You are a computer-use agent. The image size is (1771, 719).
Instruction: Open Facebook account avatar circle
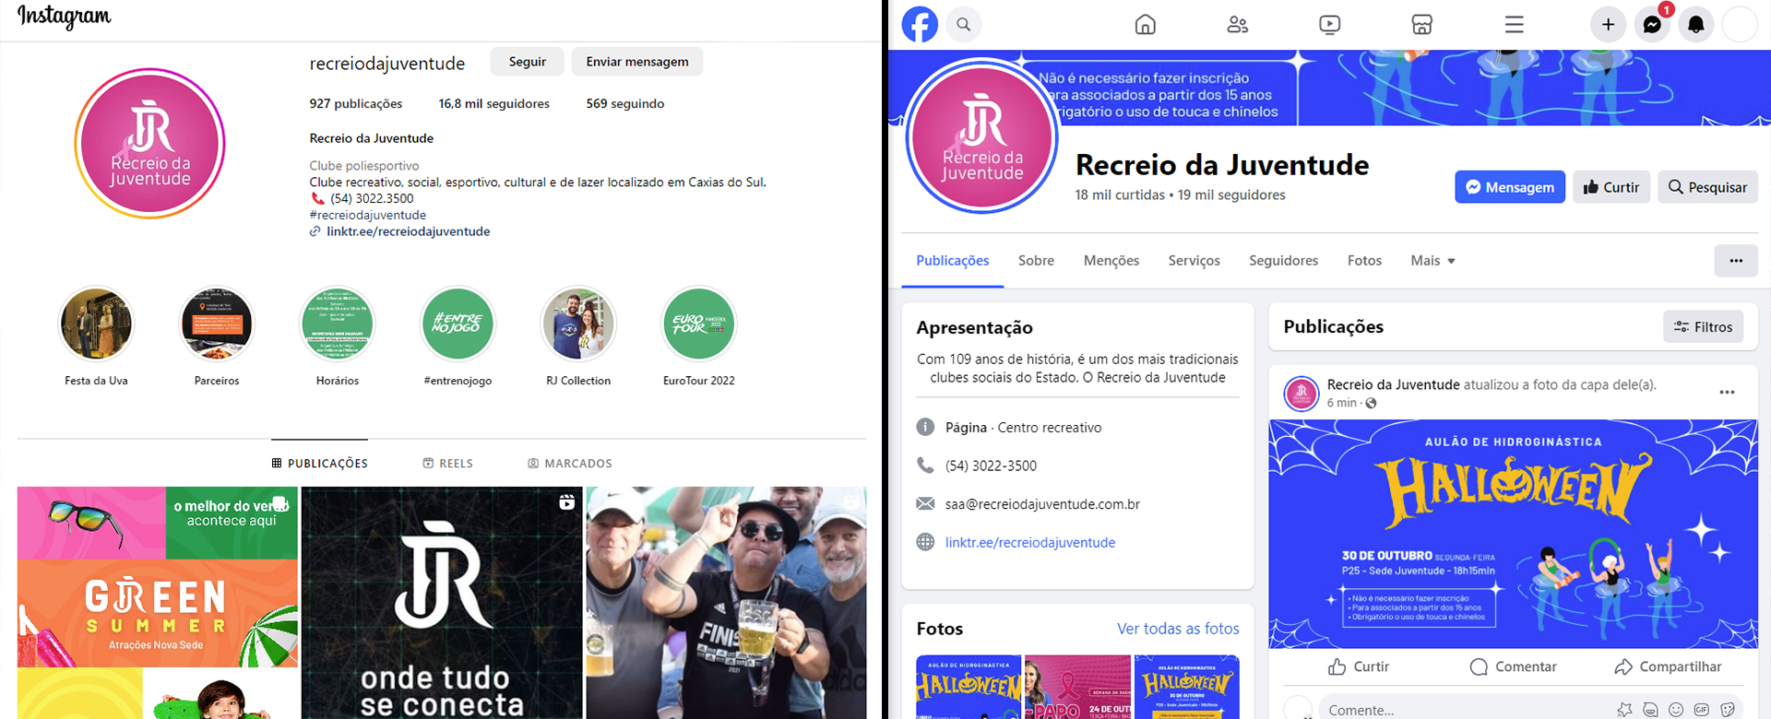pyautogui.click(x=1741, y=24)
